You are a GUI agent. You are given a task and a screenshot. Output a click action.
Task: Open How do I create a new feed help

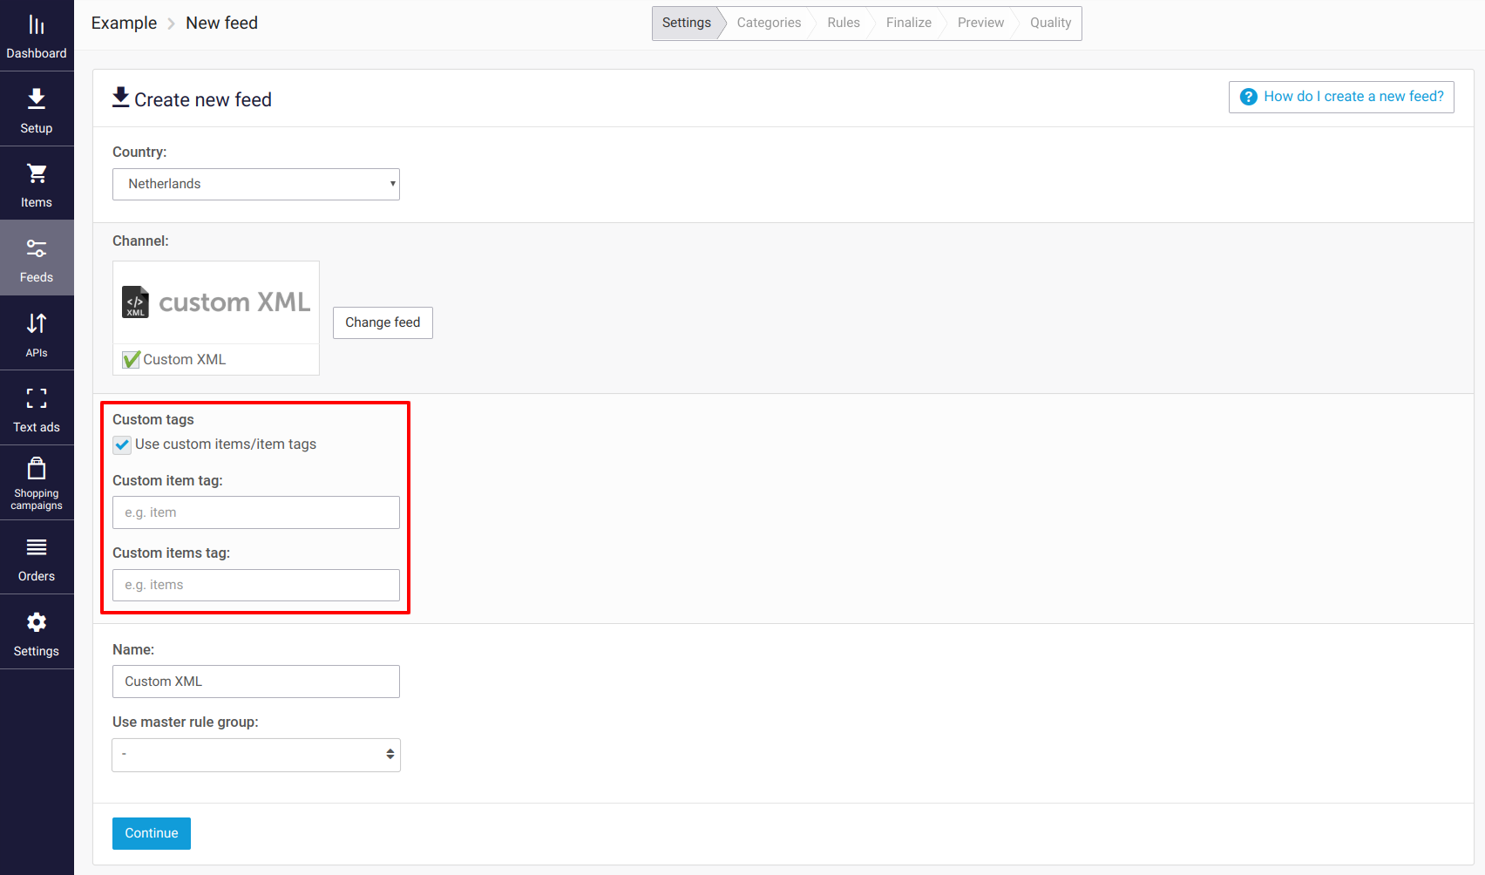click(x=1341, y=97)
